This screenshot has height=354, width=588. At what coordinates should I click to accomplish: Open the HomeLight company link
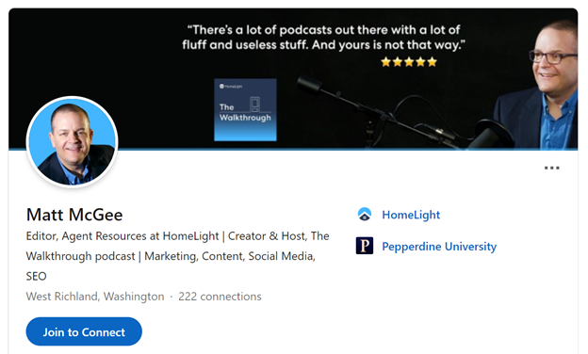coord(411,215)
